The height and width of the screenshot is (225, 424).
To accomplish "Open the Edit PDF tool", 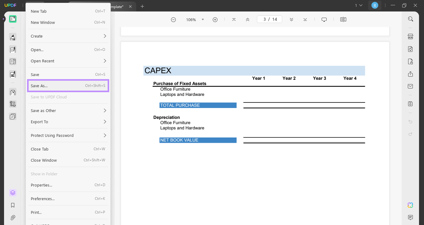I will 12,50.
